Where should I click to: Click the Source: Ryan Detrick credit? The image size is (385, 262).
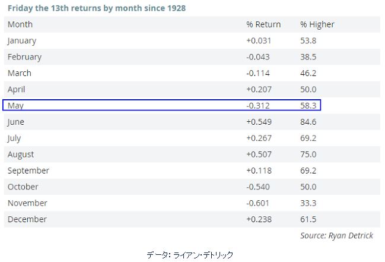336,236
